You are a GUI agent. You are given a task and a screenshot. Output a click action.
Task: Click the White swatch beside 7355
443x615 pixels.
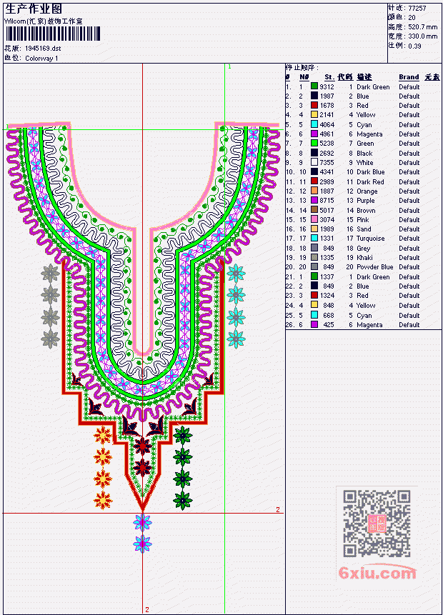(x=314, y=162)
